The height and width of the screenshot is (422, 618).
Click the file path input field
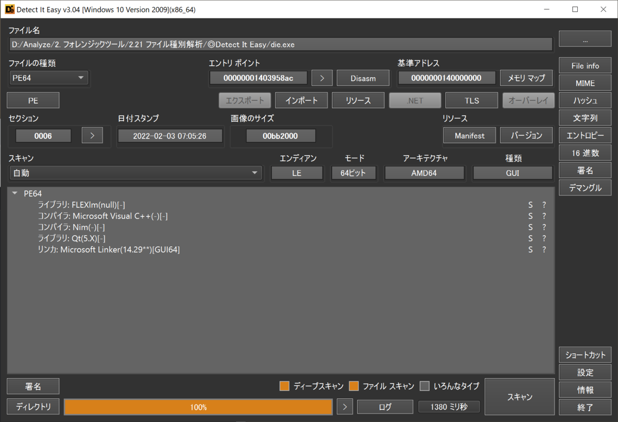click(x=281, y=44)
